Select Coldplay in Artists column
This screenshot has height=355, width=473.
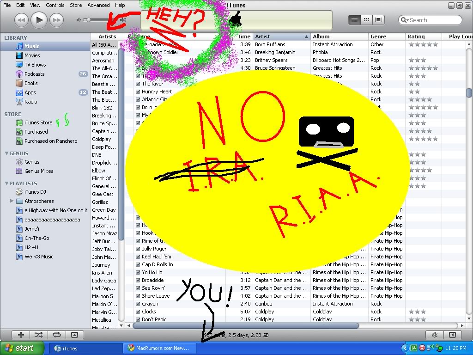pyautogui.click(x=104, y=139)
